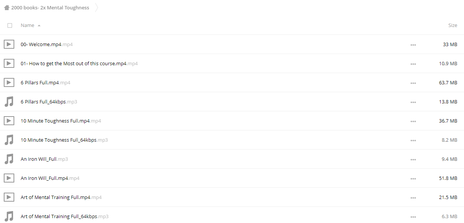The image size is (464, 223).
Task: Click the home icon in the breadcrumb
Action: pyautogui.click(x=6, y=7)
